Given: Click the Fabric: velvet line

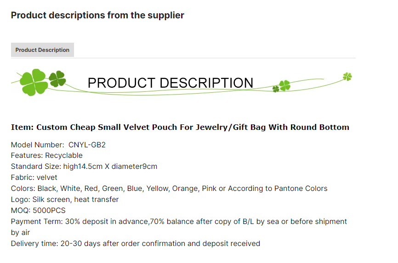Looking at the screenshot, I should [x=34, y=178].
